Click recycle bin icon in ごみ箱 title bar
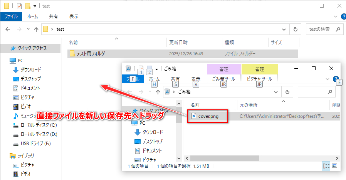This screenshot has width=346, height=180. [x=128, y=68]
